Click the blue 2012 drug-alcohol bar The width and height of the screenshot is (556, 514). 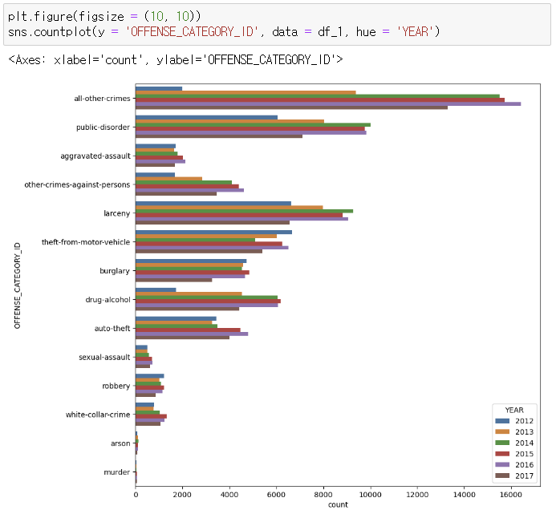pos(156,290)
